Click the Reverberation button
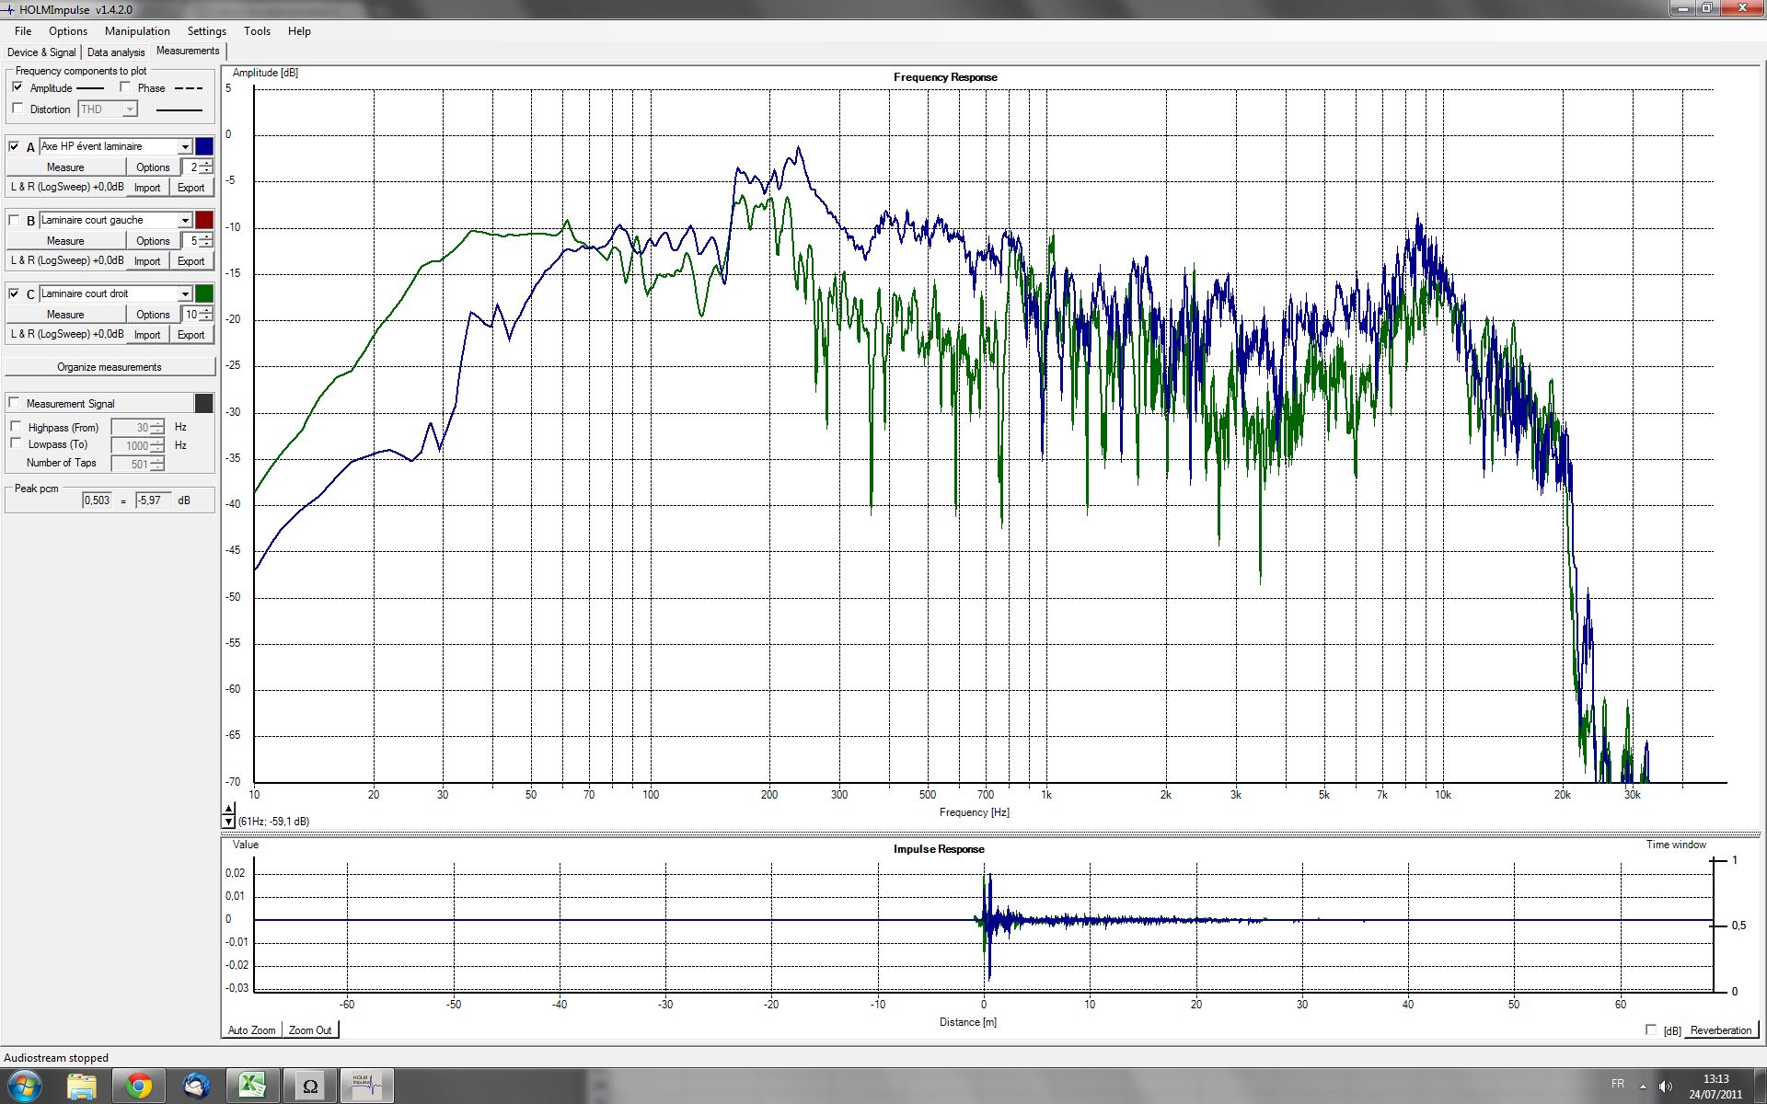This screenshot has height=1104, width=1767. pos(1721,1029)
